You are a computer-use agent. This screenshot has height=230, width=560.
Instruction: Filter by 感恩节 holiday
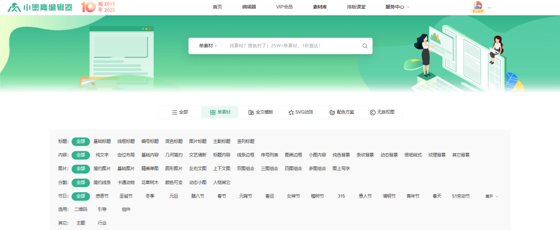[x=102, y=196]
